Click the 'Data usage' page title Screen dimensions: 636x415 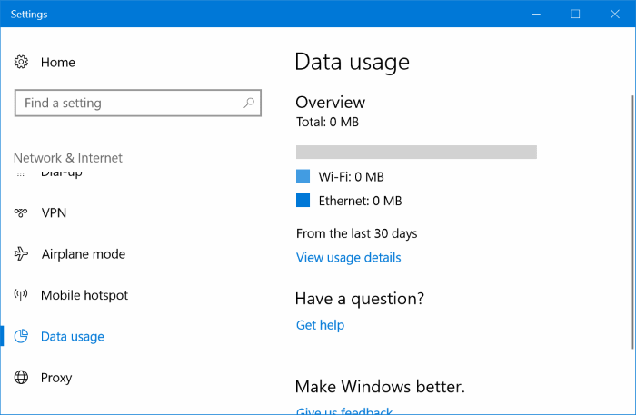(x=353, y=63)
